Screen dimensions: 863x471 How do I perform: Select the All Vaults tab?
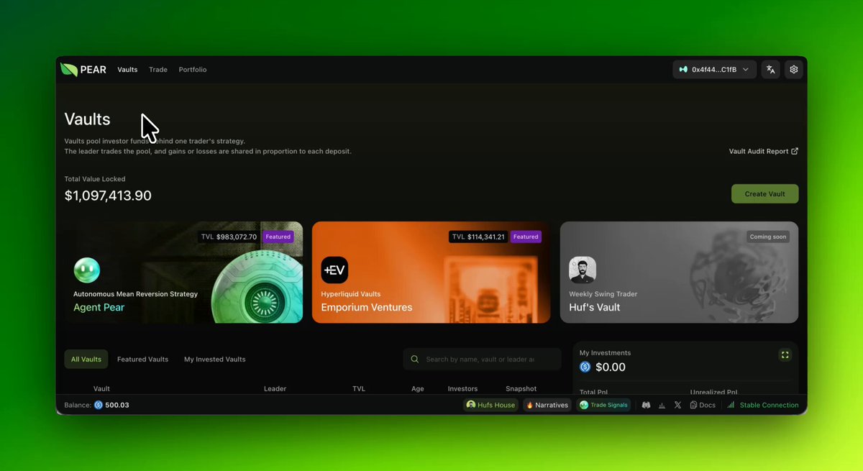click(x=86, y=359)
